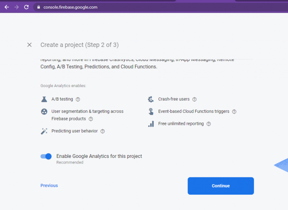
Task: Open help for User segmentation & targeting
Action: [91, 119]
